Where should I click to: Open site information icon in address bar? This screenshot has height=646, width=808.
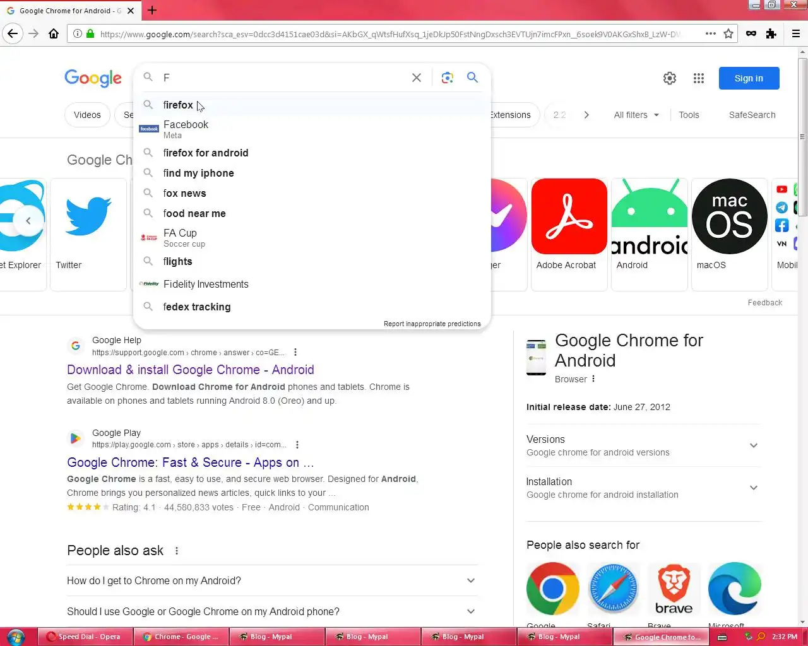(77, 34)
